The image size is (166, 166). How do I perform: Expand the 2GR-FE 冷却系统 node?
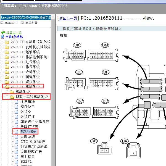click(x=2, y=72)
